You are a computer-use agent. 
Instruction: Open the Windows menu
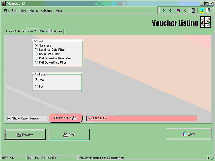click(47, 11)
